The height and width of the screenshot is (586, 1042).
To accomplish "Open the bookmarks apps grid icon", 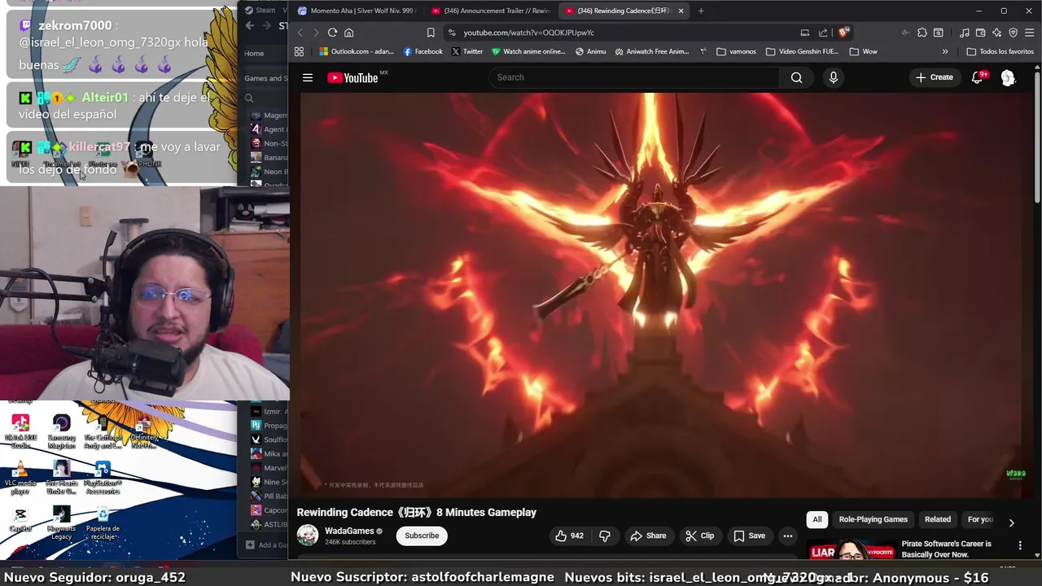I will tap(299, 51).
